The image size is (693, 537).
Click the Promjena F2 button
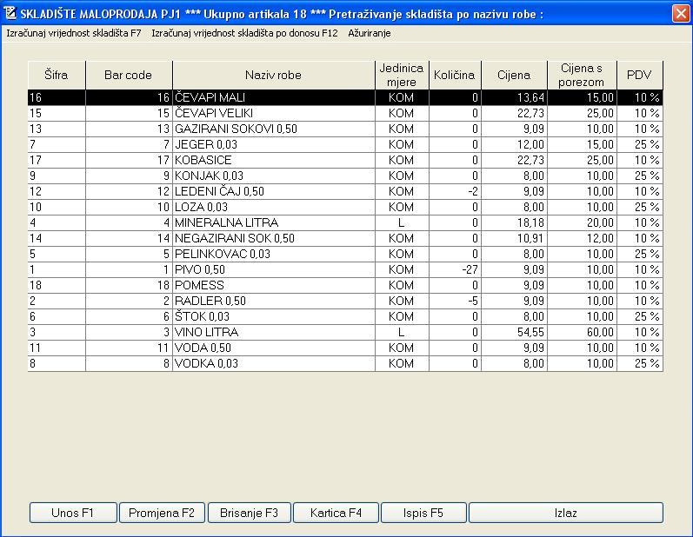162,513
